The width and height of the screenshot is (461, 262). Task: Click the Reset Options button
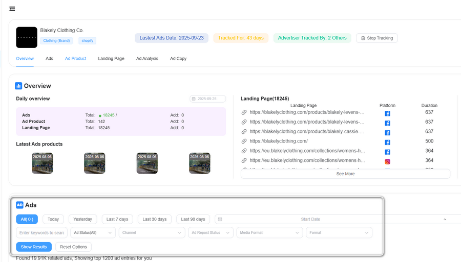(x=73, y=247)
